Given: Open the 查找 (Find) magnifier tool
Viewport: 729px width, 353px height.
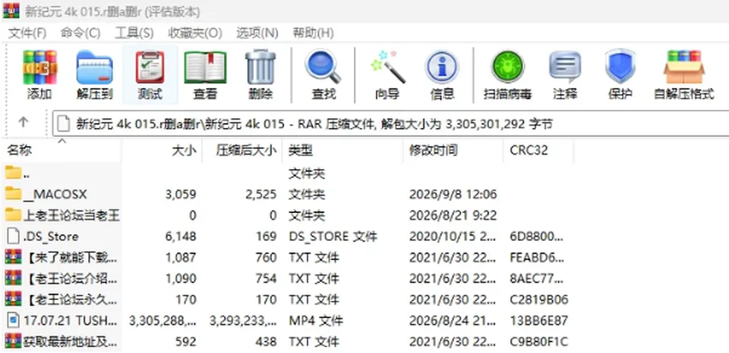Looking at the screenshot, I should point(323,75).
